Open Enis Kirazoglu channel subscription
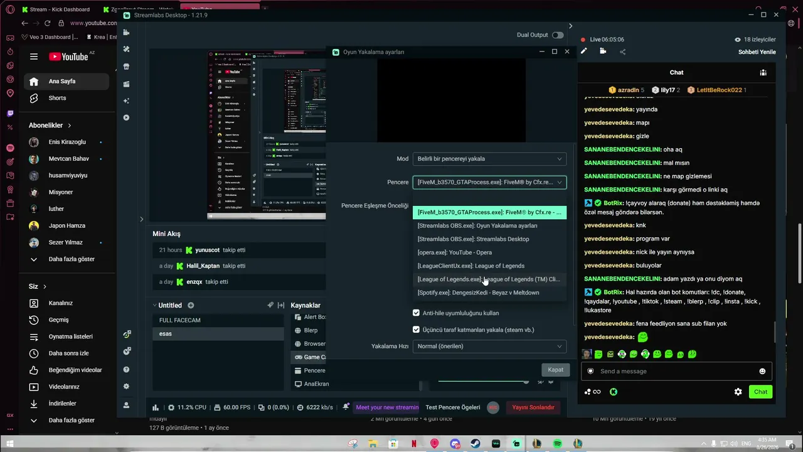This screenshot has height=452, width=803. click(x=67, y=143)
